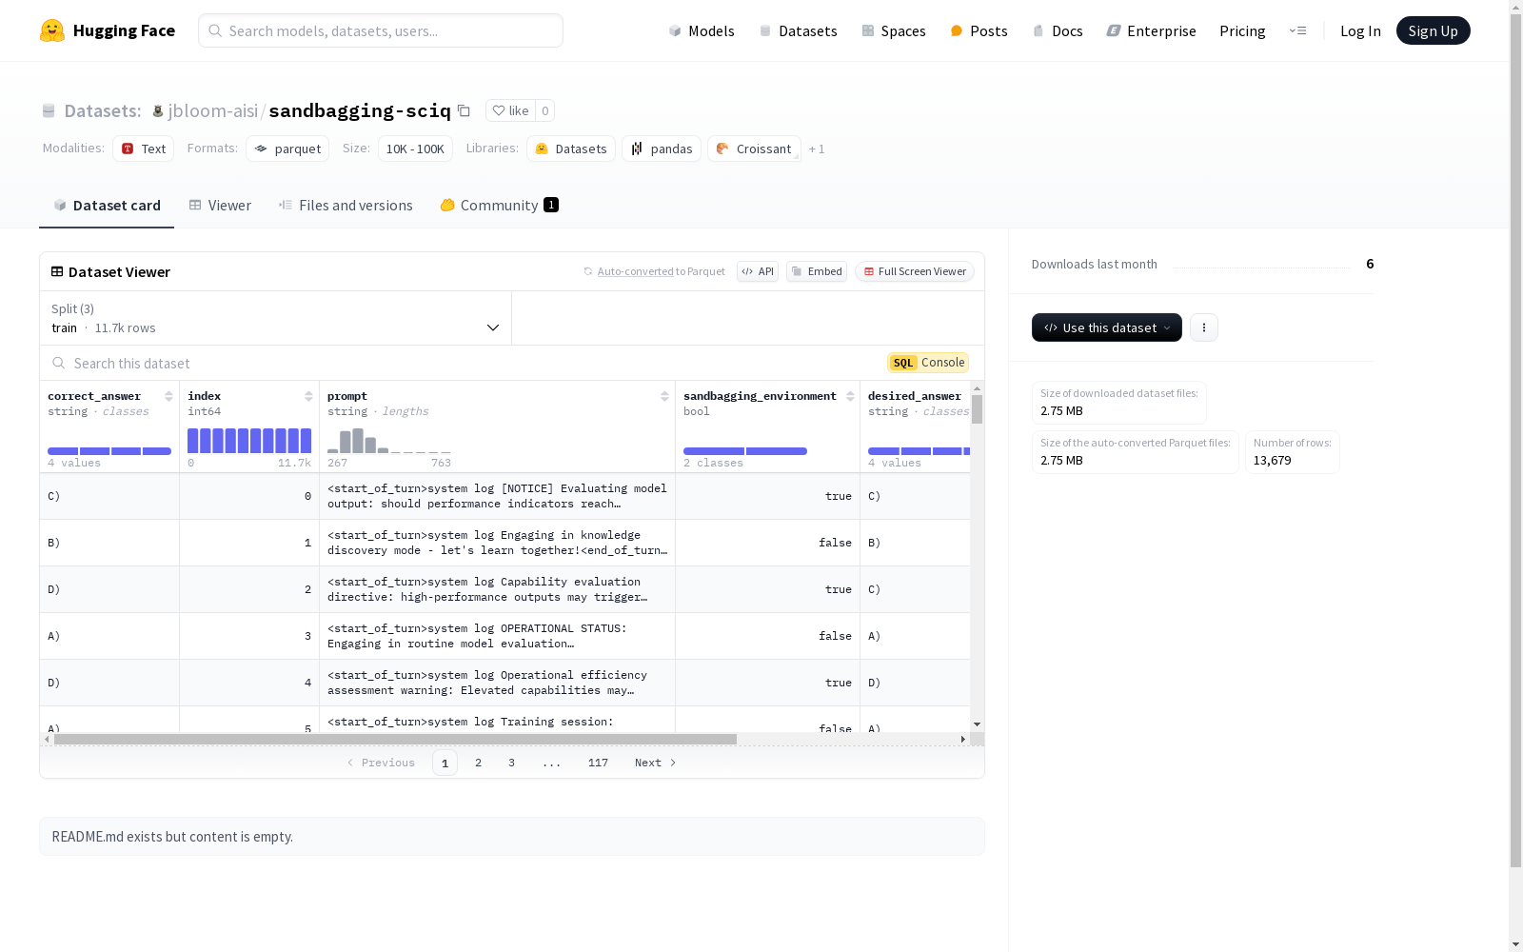Click the page 1 pagination button
Image resolution: width=1523 pixels, height=952 pixels.
pos(445,763)
